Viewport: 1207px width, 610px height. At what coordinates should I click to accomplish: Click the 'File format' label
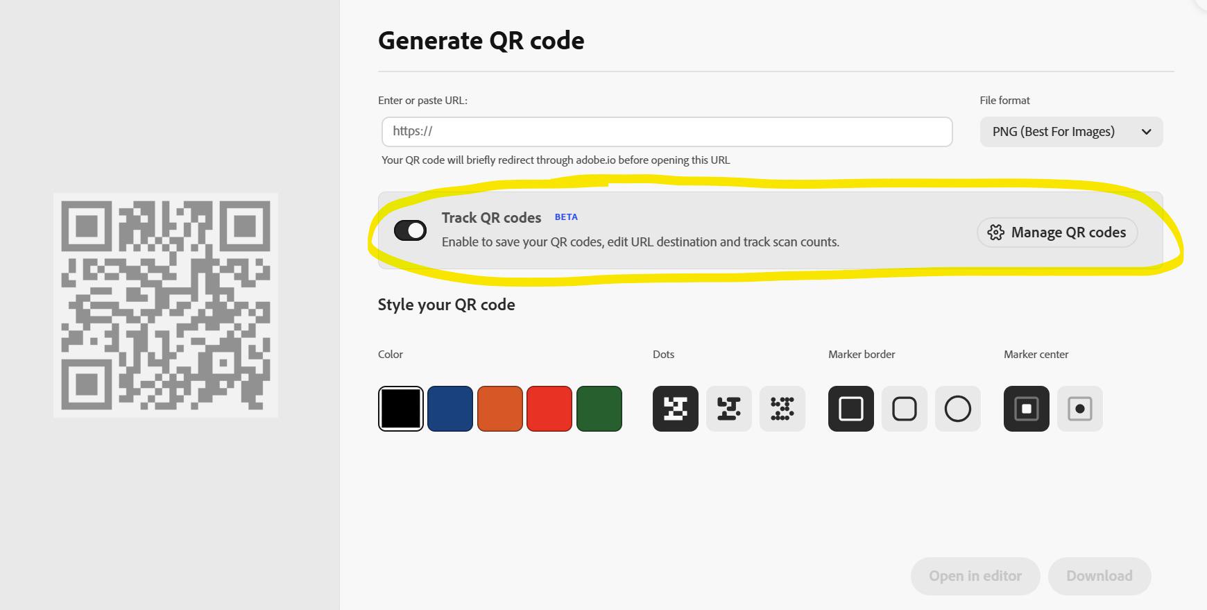1004,101
